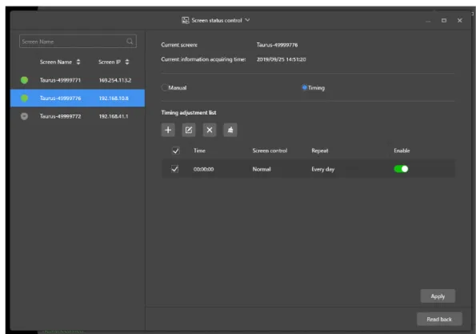Click green status dot of Taurus-49999771
The height and width of the screenshot is (334, 476).
[x=24, y=80]
